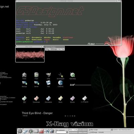Click the next track player control

tap(75, 116)
